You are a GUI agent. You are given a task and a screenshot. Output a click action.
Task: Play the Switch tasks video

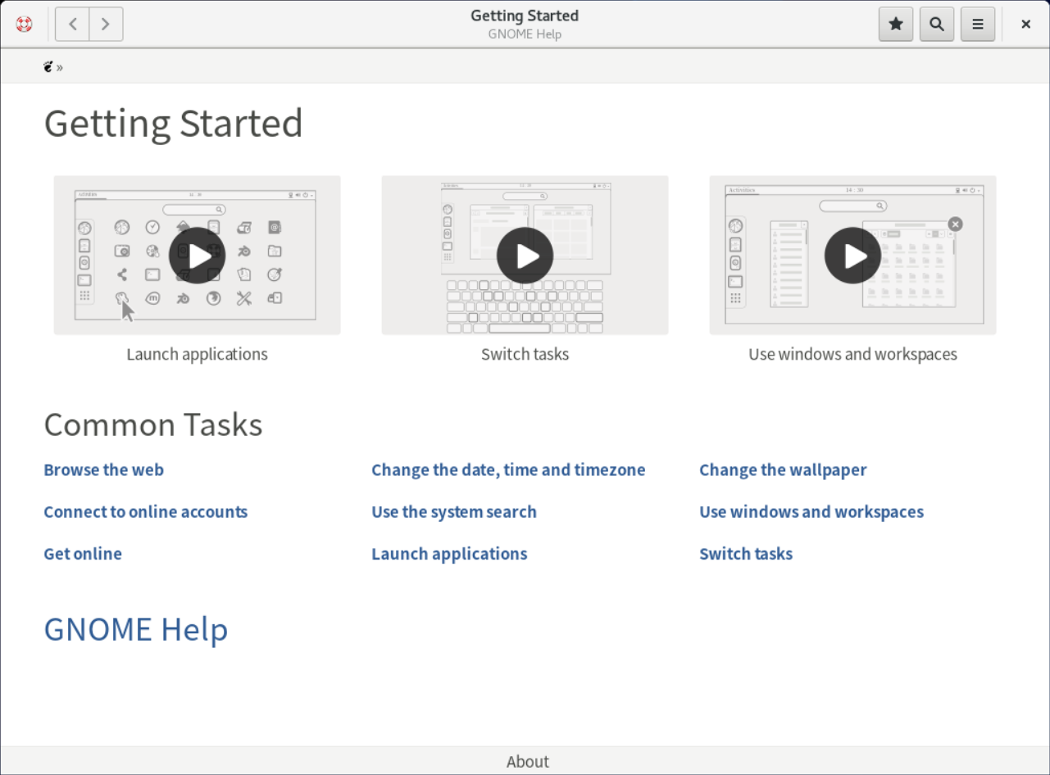[x=525, y=256]
